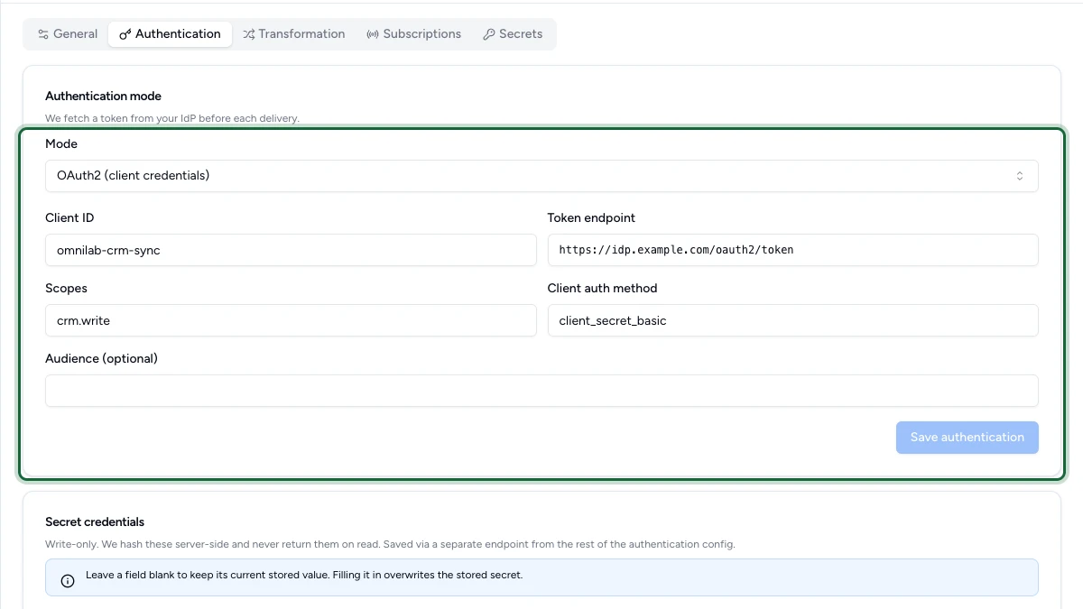Click the Mode dropdown chevron arrows
This screenshot has width=1083, height=609.
[1020, 176]
